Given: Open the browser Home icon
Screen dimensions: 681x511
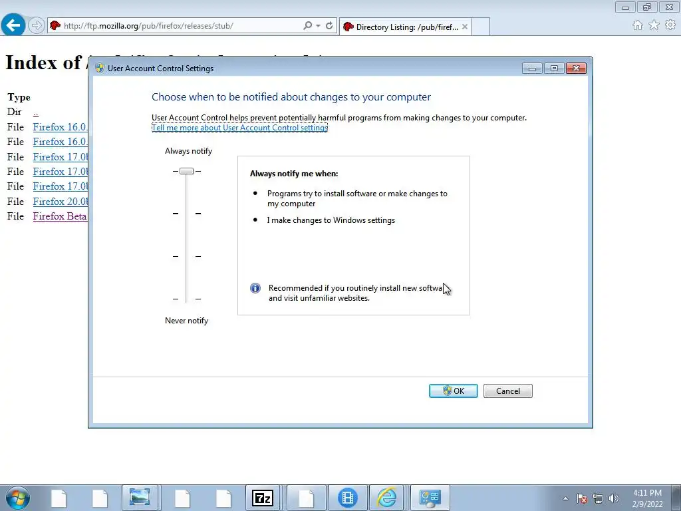Looking at the screenshot, I should click(638, 25).
